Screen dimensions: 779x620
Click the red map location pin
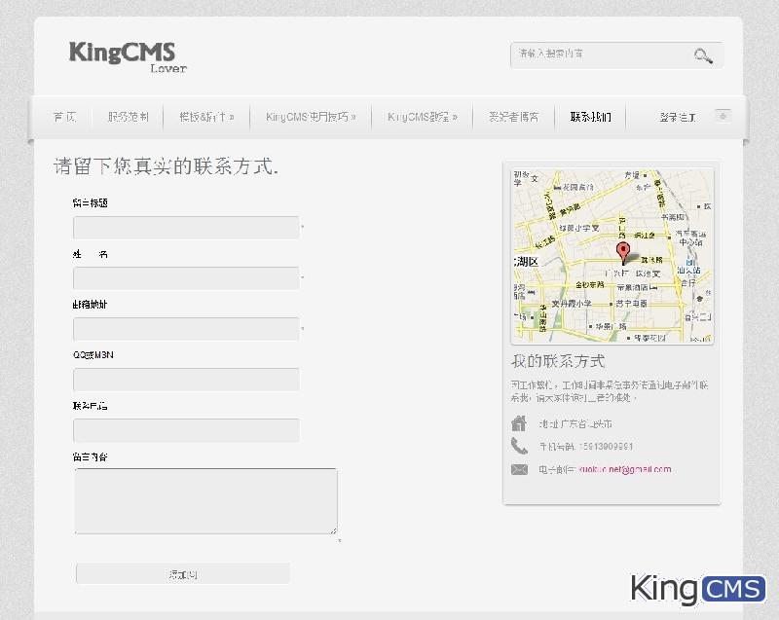pyautogui.click(x=623, y=253)
